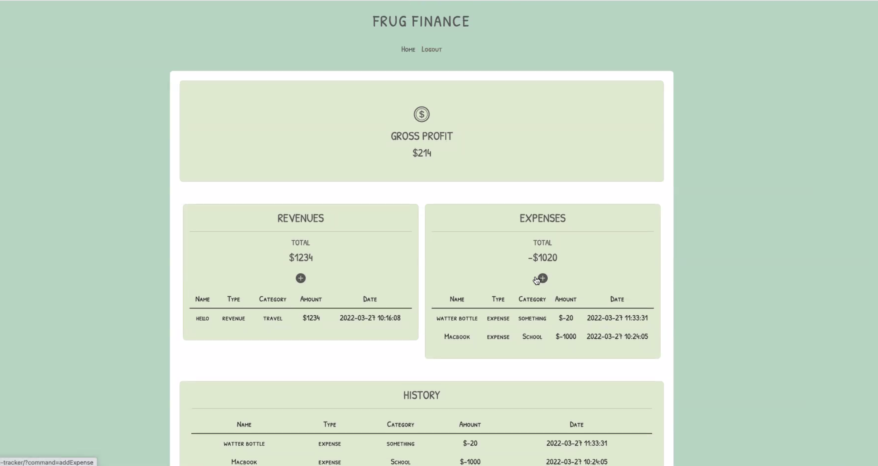Viewport: 878px width, 466px height.
Task: Click the HISTORY section title
Action: click(x=421, y=395)
